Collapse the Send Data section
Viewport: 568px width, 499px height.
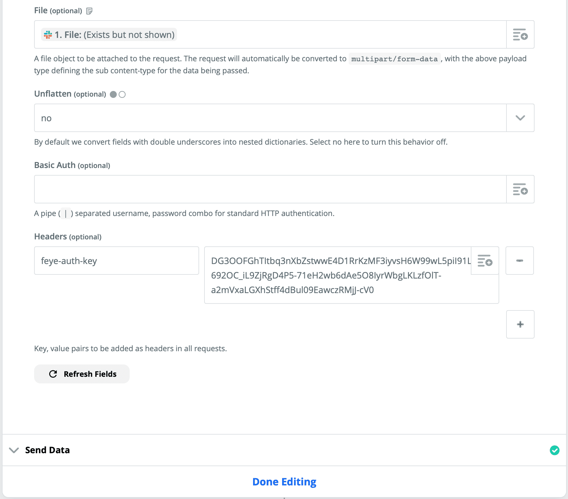tap(14, 450)
